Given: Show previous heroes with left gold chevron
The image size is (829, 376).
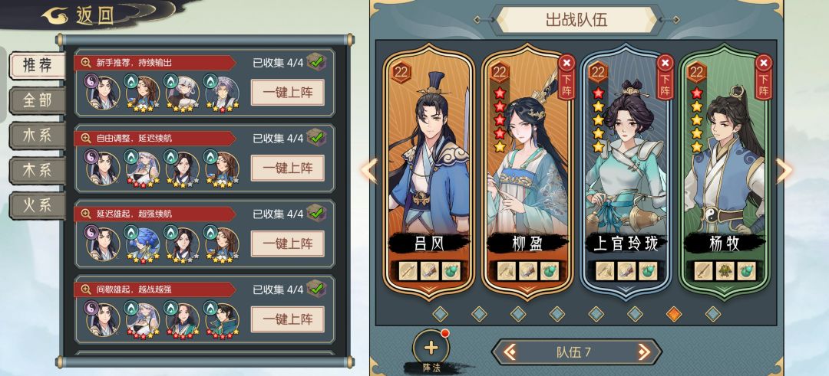Looking at the screenshot, I should 369,171.
